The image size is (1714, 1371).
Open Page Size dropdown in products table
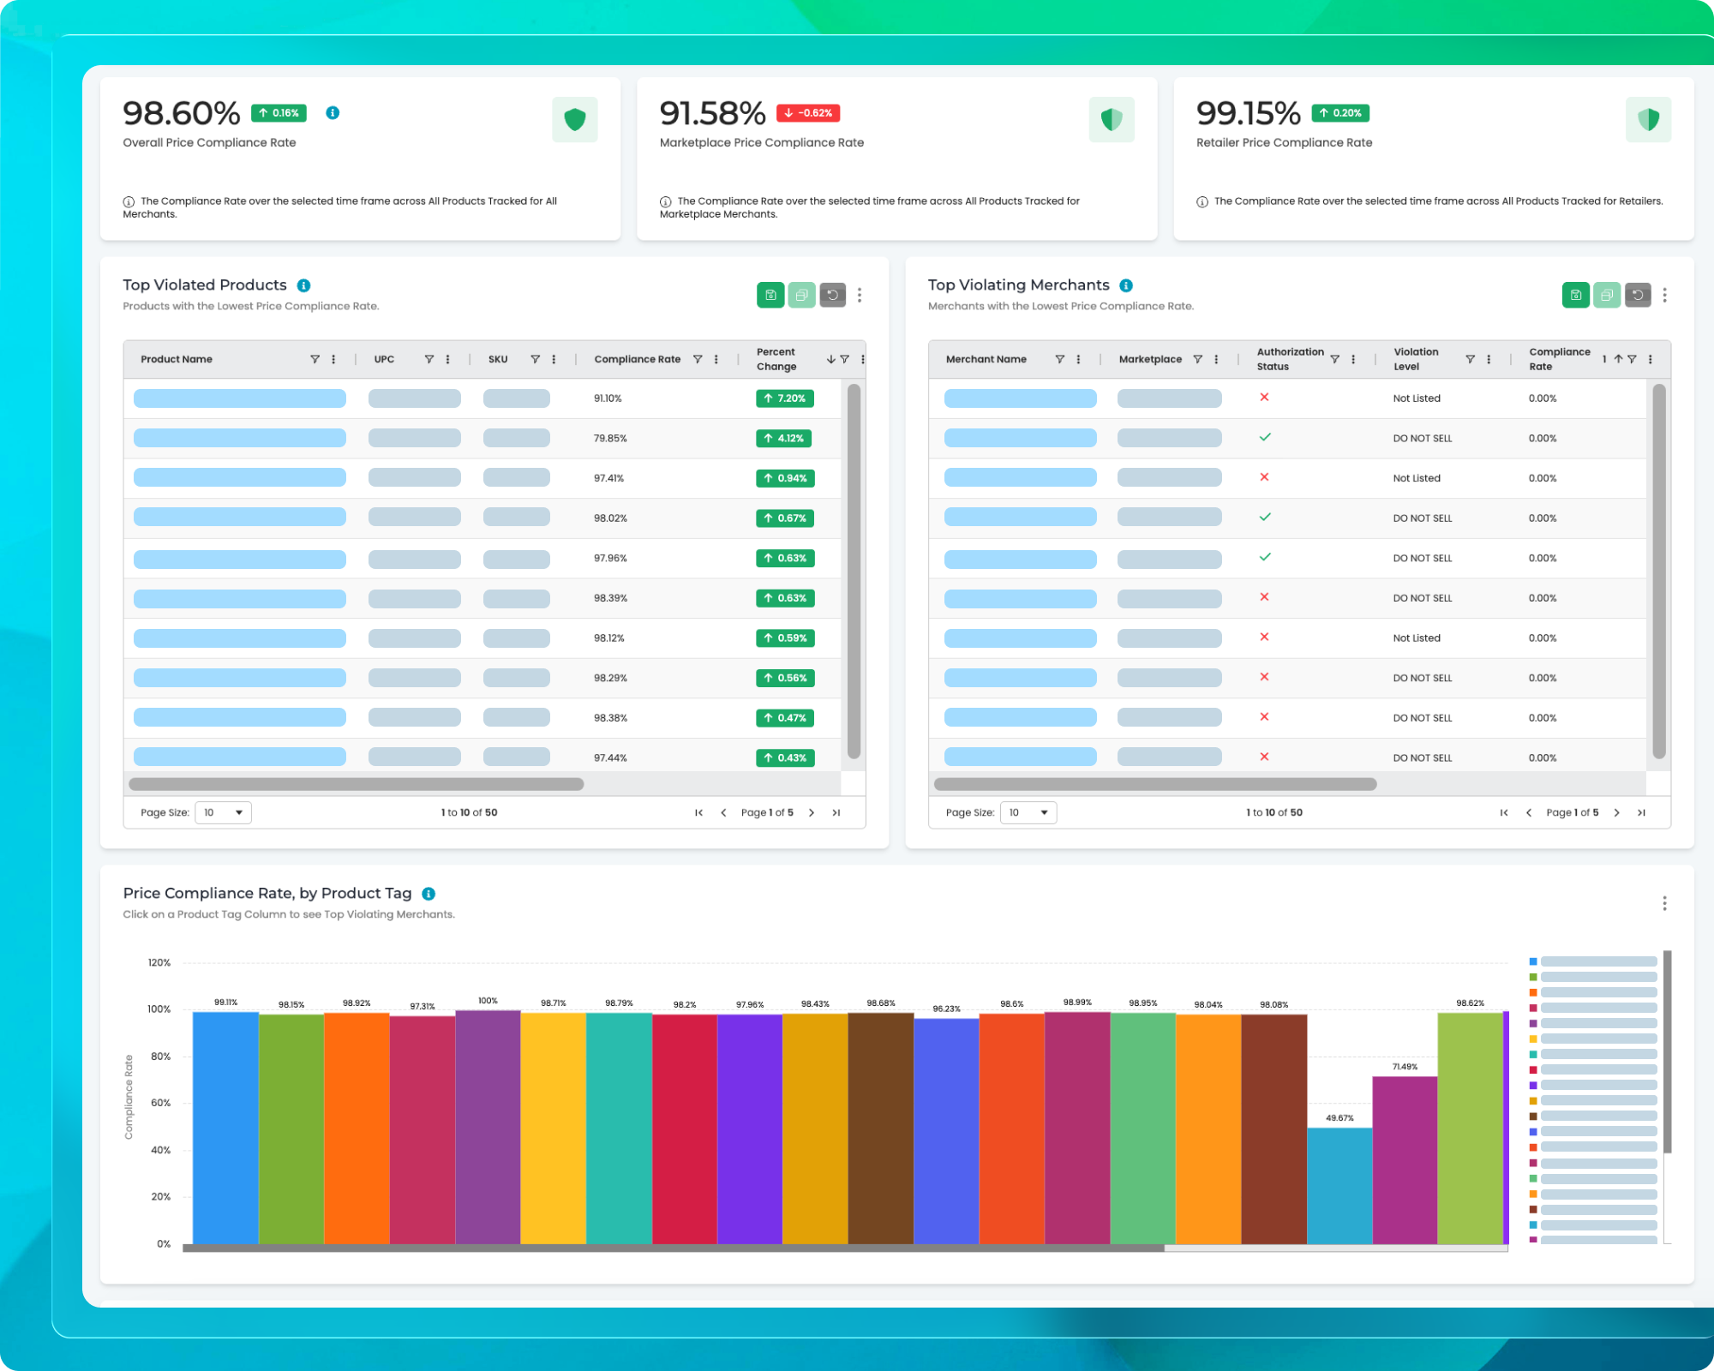pyautogui.click(x=223, y=812)
